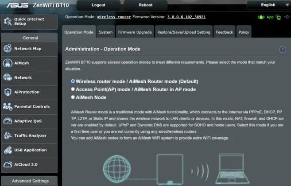Click the green network clients monitor icon

[278, 17]
